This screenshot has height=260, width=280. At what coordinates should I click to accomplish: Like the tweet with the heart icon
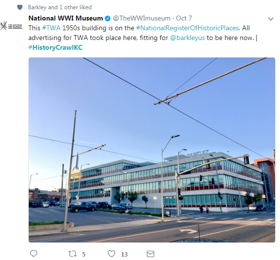coord(112,254)
